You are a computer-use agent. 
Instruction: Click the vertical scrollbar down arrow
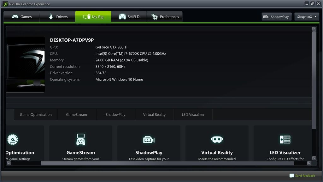pyautogui.click(x=314, y=158)
